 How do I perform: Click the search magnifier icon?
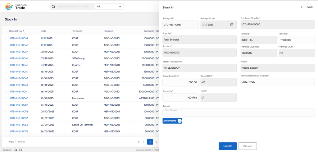click(x=53, y=7)
